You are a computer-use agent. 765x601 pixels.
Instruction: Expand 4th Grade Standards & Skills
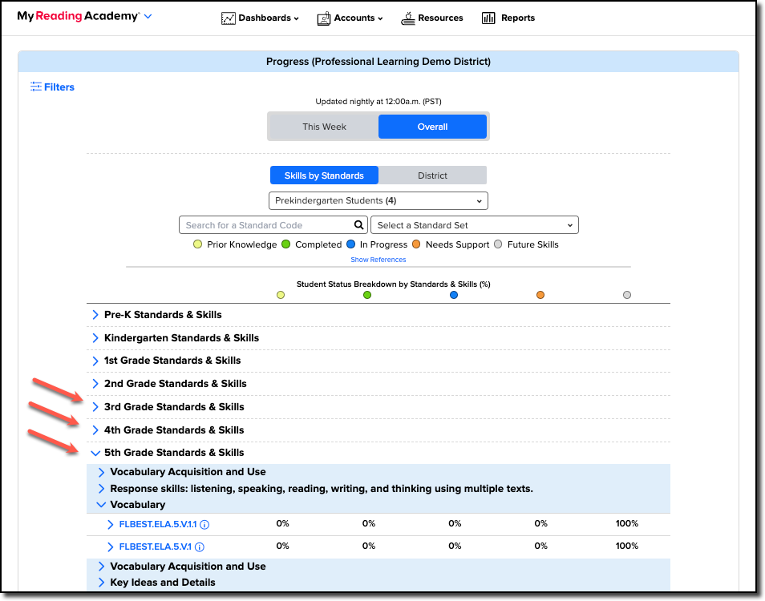[95, 430]
